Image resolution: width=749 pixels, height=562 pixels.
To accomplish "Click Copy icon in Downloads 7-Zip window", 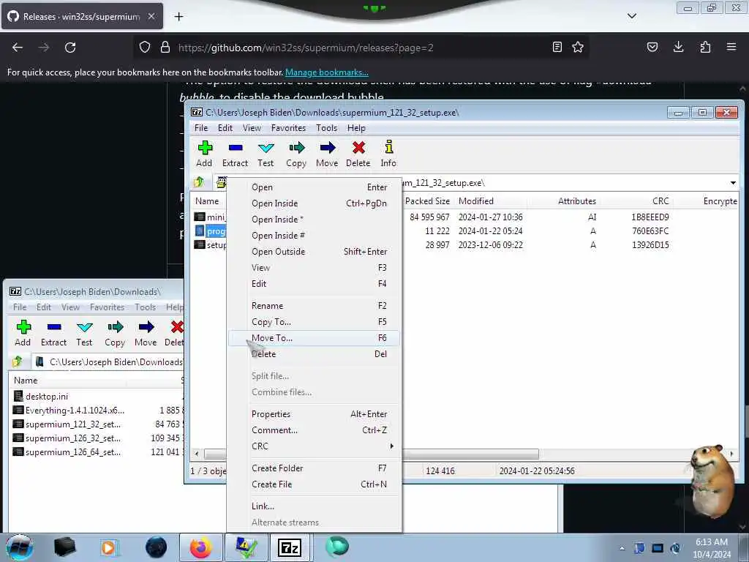I will [x=115, y=327].
